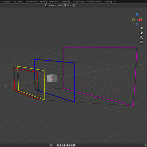The width and height of the screenshot is (147, 147).
Task: Switch to the Rendering workspace tab
Action: pyautogui.click(x=66, y=2)
